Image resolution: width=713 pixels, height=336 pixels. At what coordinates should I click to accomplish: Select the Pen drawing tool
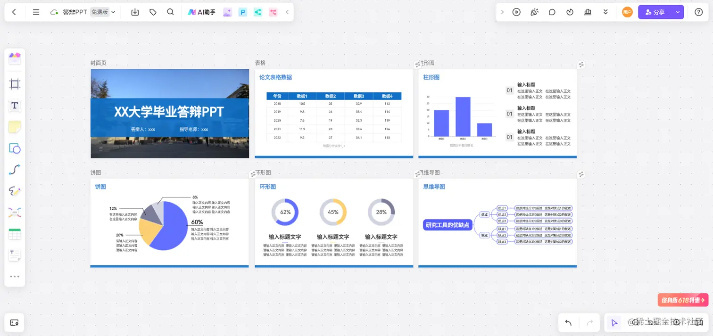(x=15, y=191)
